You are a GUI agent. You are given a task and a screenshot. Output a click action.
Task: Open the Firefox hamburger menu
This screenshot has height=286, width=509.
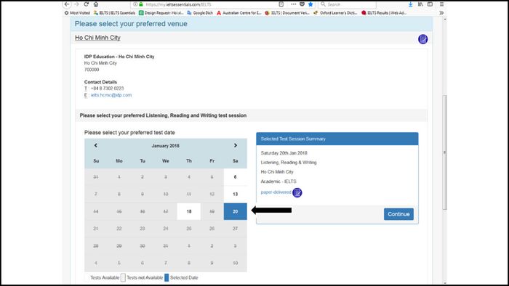(x=442, y=4)
